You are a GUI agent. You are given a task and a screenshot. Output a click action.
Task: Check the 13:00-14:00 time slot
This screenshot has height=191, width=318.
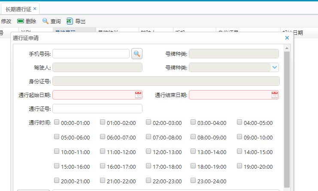pos(193,151)
